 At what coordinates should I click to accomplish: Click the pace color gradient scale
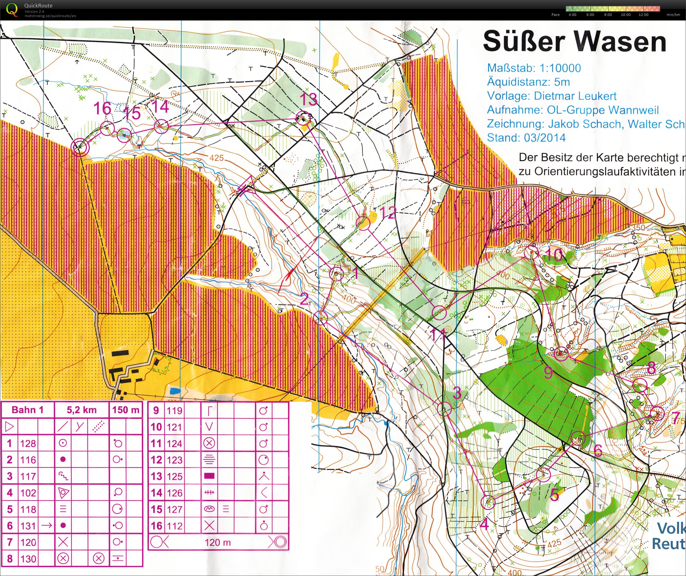(612, 8)
